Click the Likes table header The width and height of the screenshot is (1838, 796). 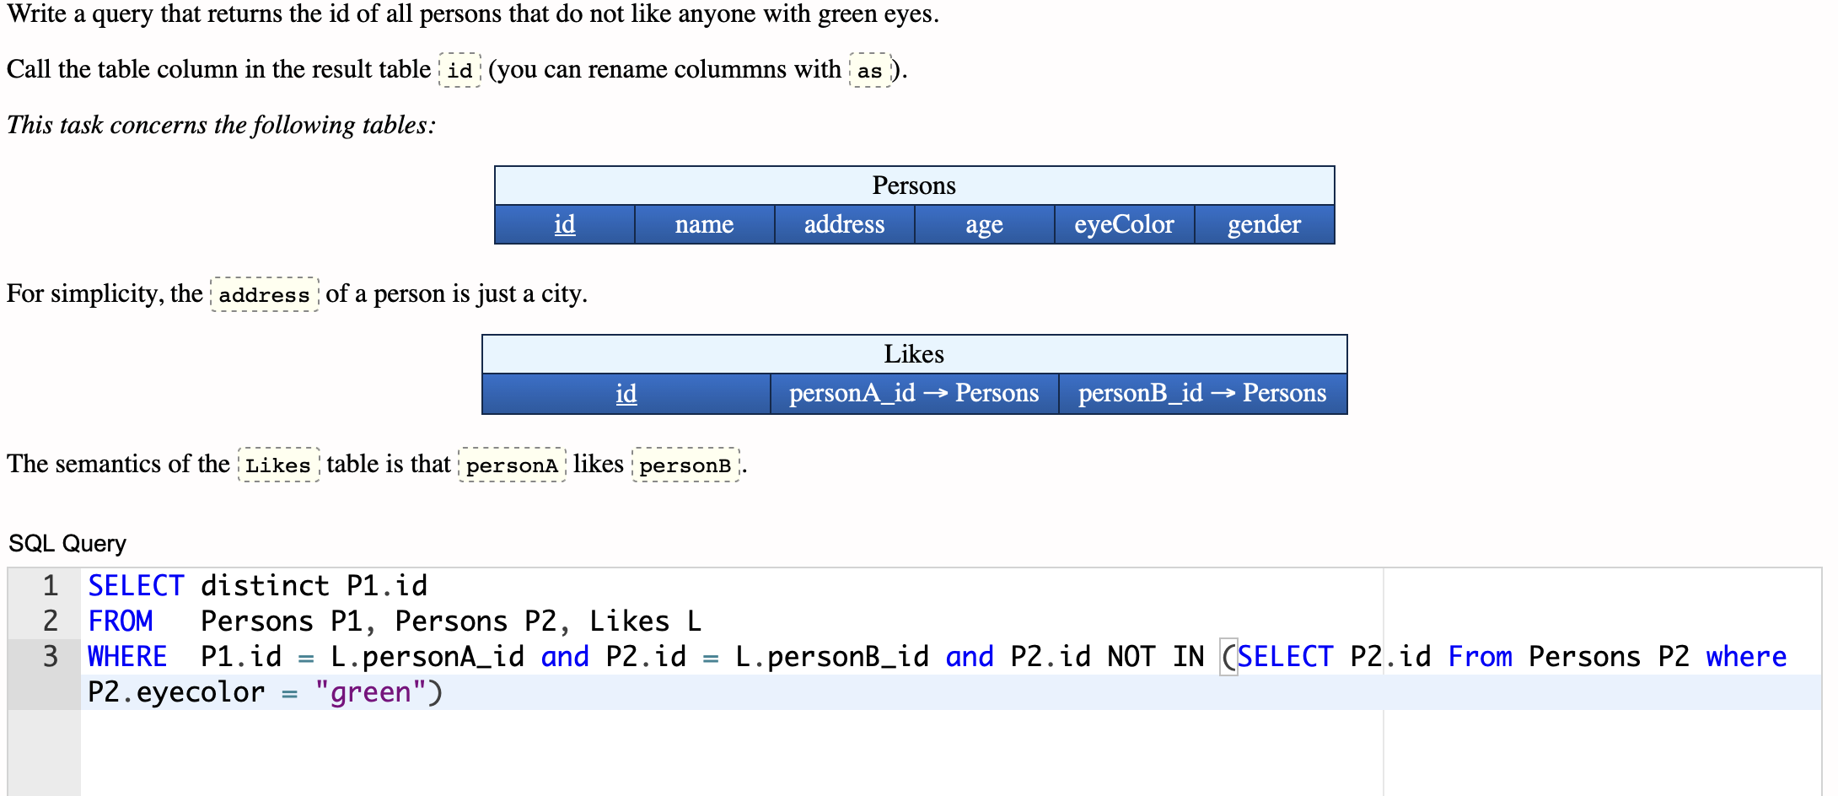915,354
